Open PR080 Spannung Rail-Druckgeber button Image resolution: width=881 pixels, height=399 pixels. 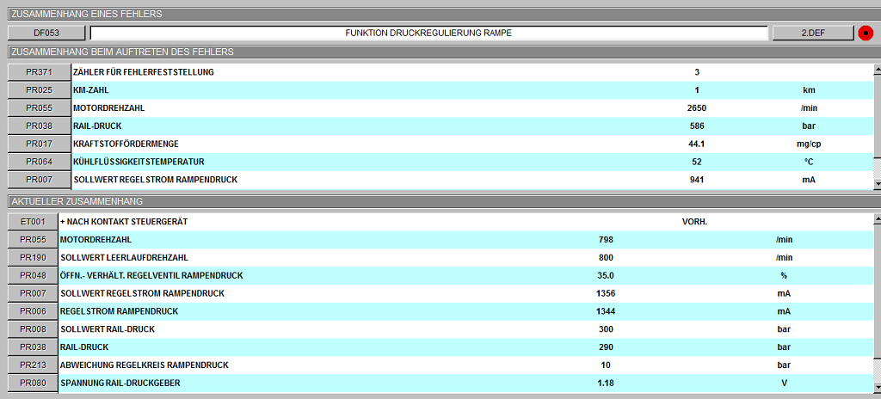[33, 384]
